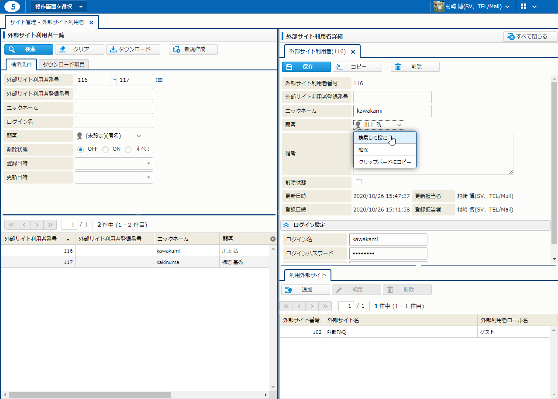558x399 pixels.
Task: Go to next page in user list pager
Action: pos(37,225)
